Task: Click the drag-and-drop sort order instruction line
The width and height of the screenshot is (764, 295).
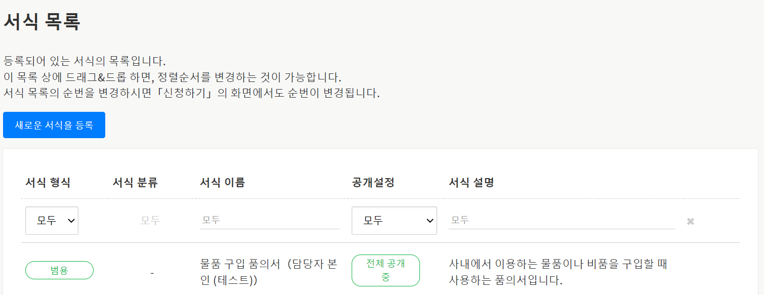Action: pyautogui.click(x=172, y=77)
